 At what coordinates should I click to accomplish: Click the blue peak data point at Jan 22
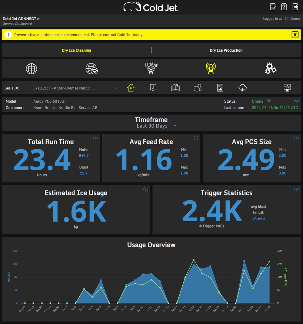click(x=244, y=261)
